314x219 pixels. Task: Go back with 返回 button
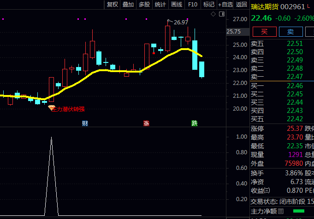point(241,5)
